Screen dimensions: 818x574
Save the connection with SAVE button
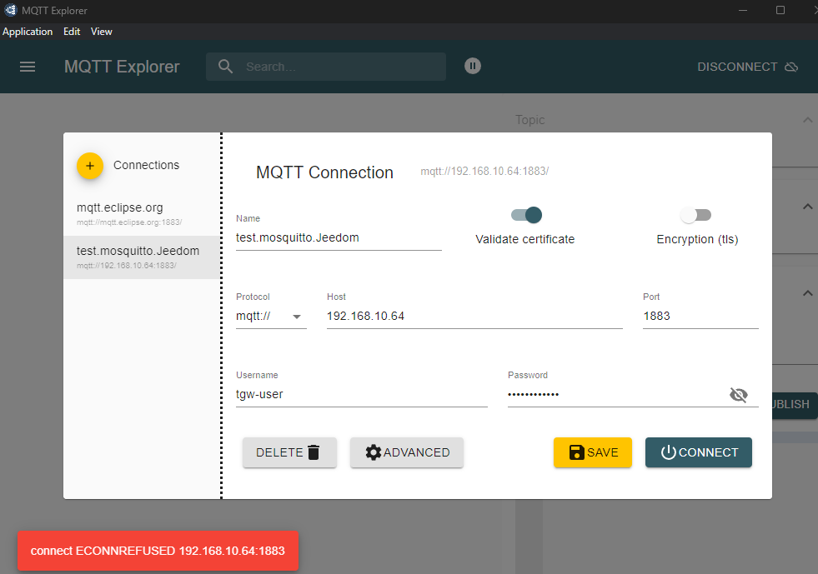pos(593,452)
